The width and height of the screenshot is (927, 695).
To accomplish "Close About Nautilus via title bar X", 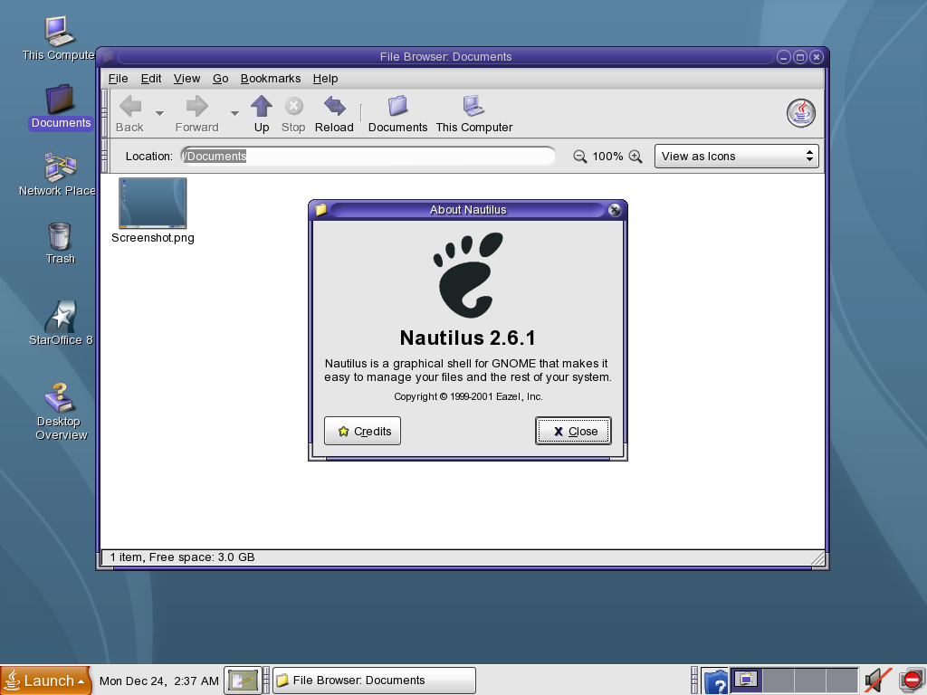I will tap(615, 210).
